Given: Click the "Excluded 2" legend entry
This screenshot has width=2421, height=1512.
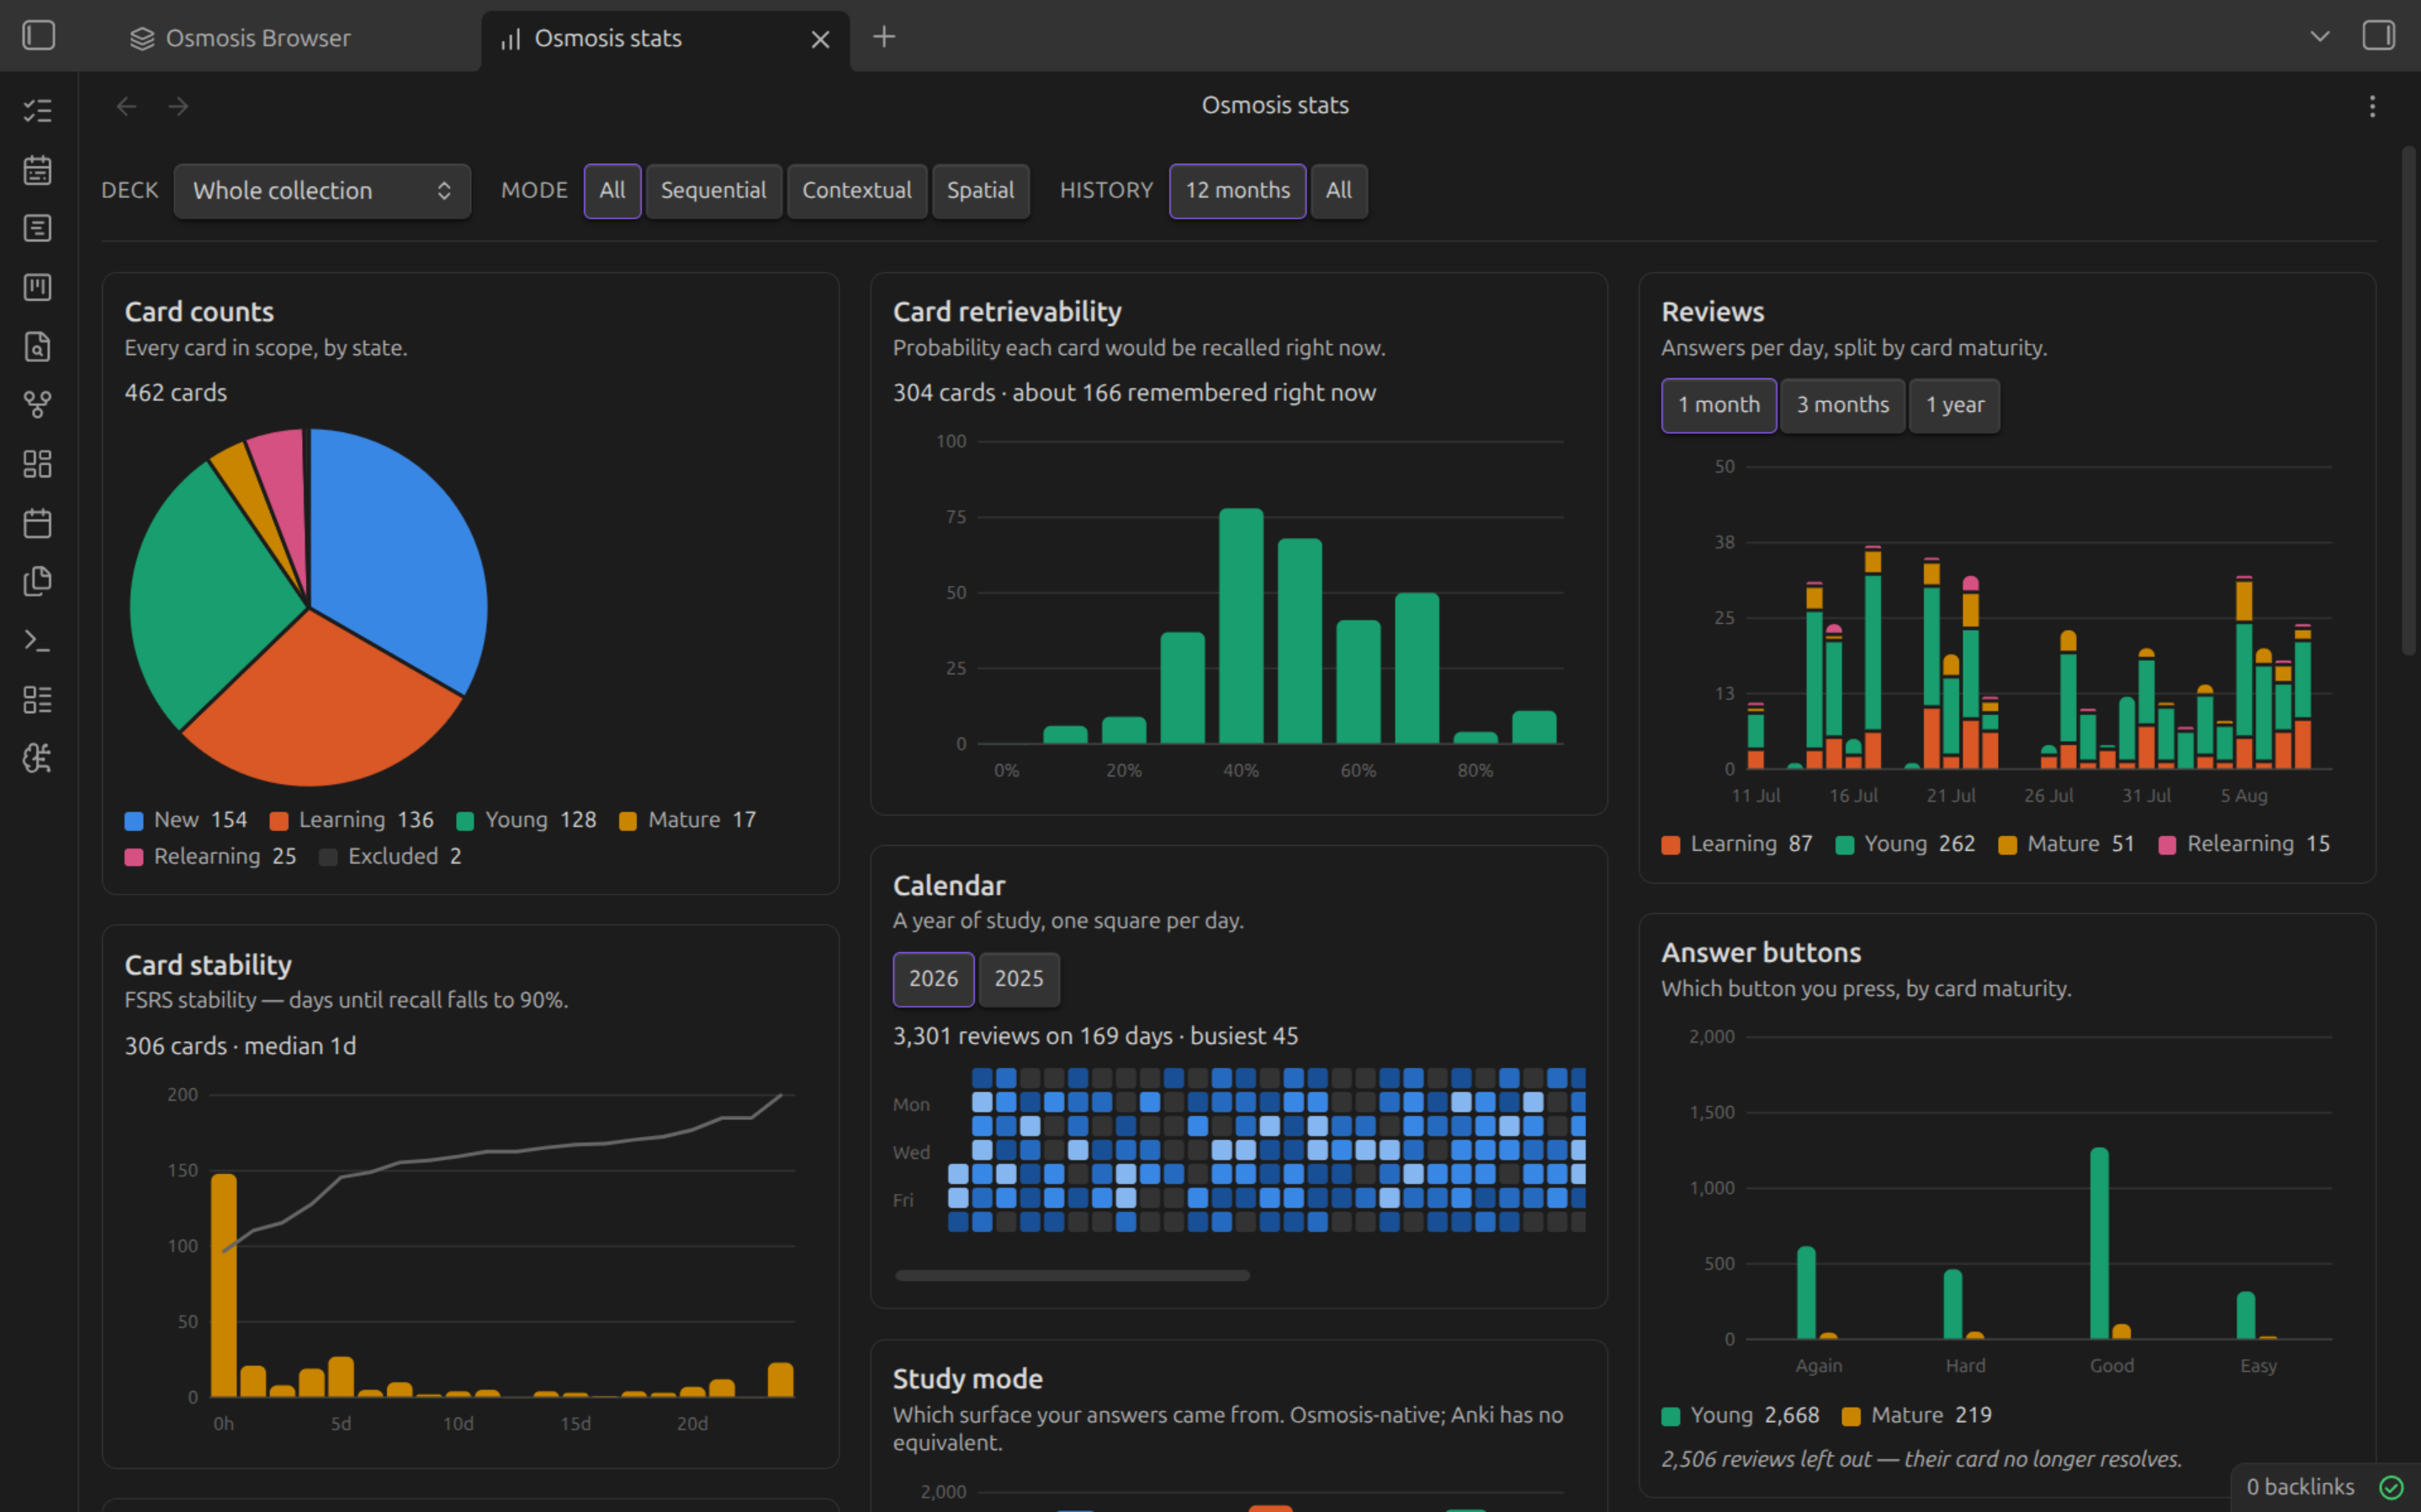Looking at the screenshot, I should (391, 856).
